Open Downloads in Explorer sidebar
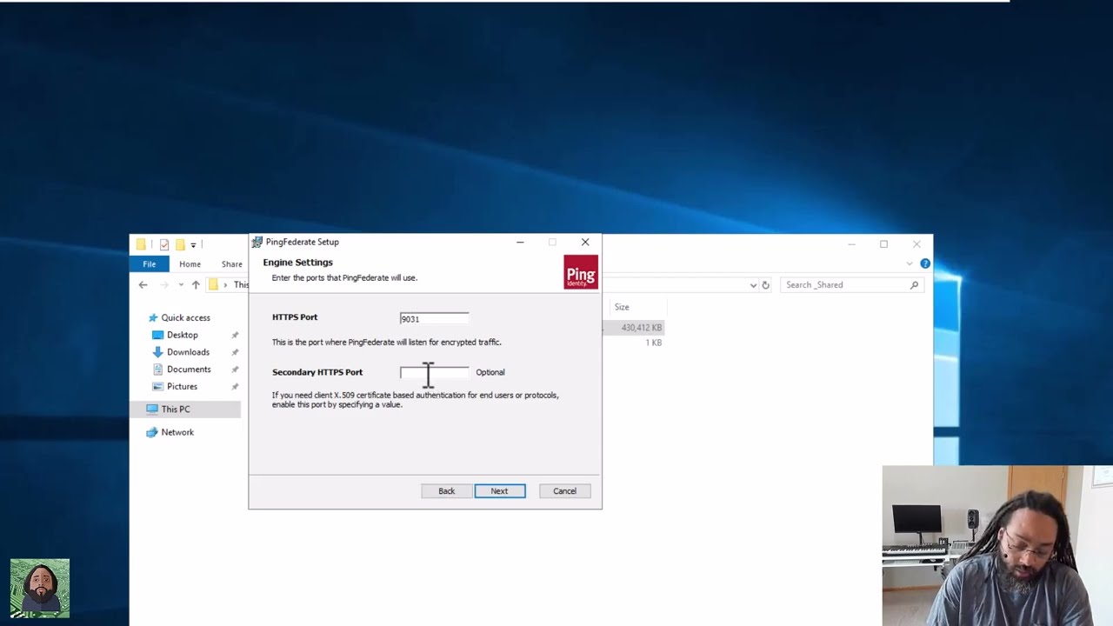 point(188,352)
